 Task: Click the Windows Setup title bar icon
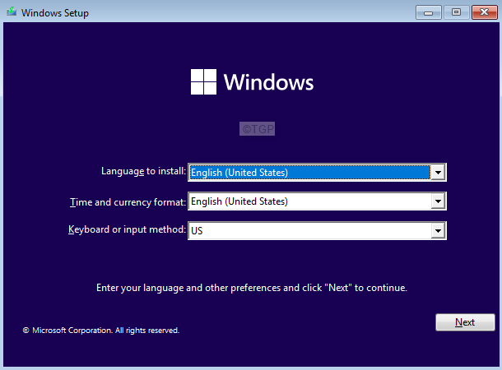point(12,12)
